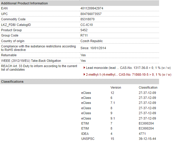This screenshot has height=141, width=172.
Task: Select eClass version 9.1 classification code
Action: 147,118
